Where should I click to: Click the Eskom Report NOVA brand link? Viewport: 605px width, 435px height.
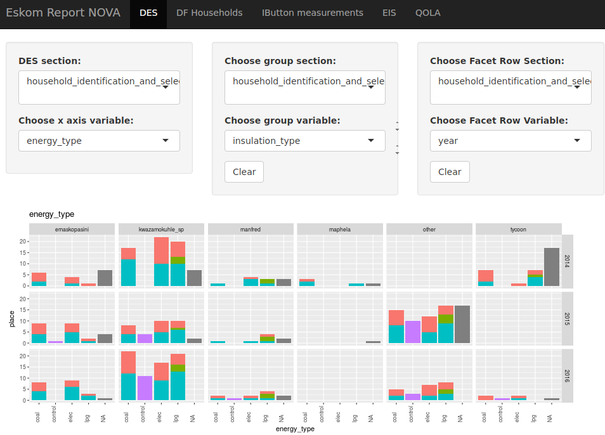click(63, 13)
